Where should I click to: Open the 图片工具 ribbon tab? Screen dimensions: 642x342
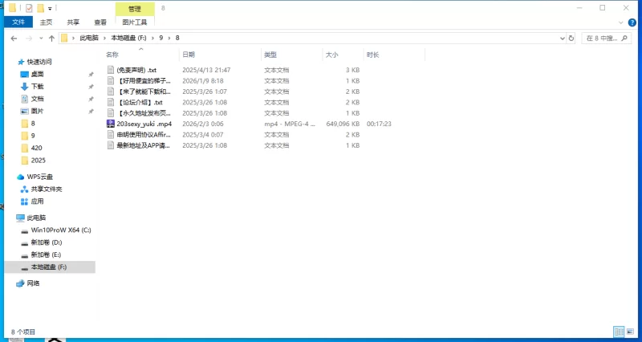tap(135, 22)
